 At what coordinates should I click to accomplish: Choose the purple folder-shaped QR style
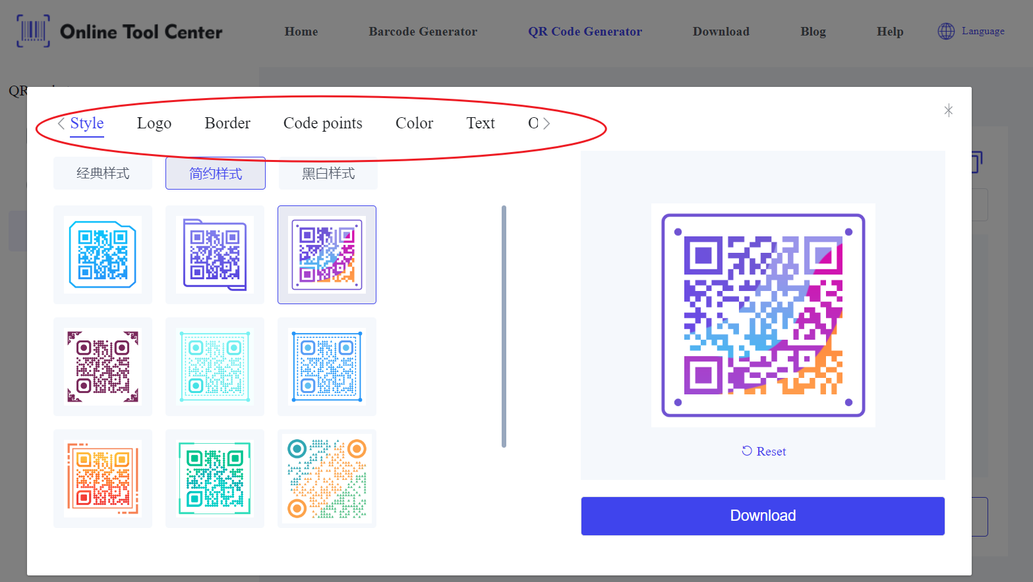point(215,255)
